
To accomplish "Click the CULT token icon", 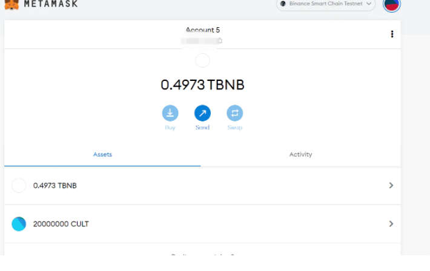I will [19, 224].
